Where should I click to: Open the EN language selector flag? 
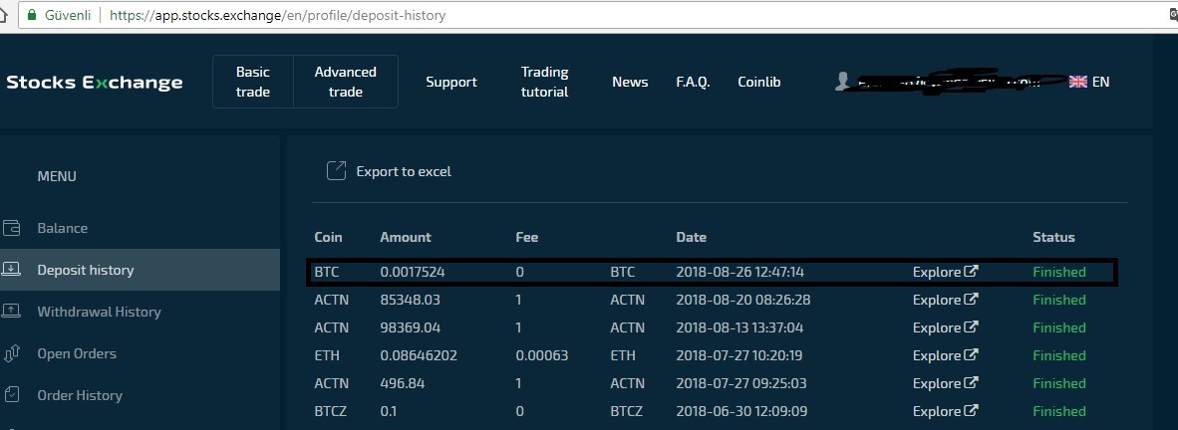[1077, 82]
